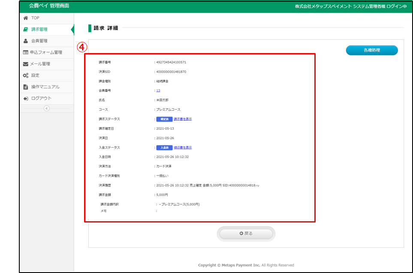Click the document icon for 操作マニュアル
Image resolution: width=413 pixels, height=273 pixels.
26,87
